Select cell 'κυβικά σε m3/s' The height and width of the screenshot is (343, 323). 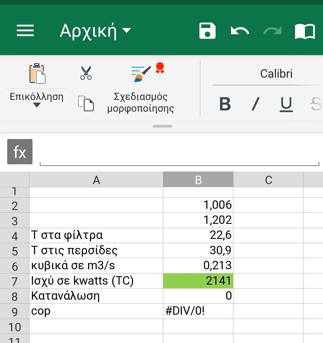(96, 266)
